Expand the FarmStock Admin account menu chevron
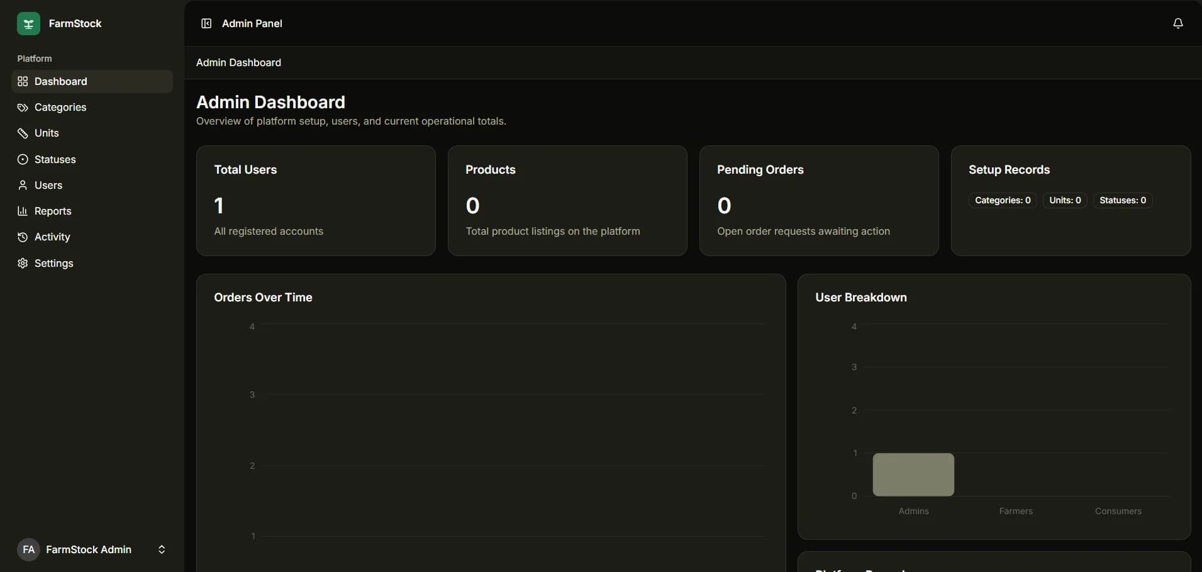The height and width of the screenshot is (572, 1202). pos(162,549)
